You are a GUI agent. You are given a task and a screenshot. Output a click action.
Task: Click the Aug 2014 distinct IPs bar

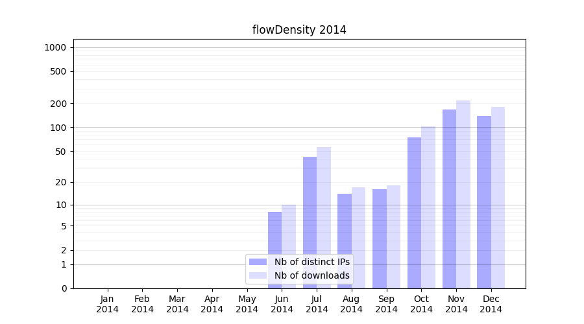(345, 241)
